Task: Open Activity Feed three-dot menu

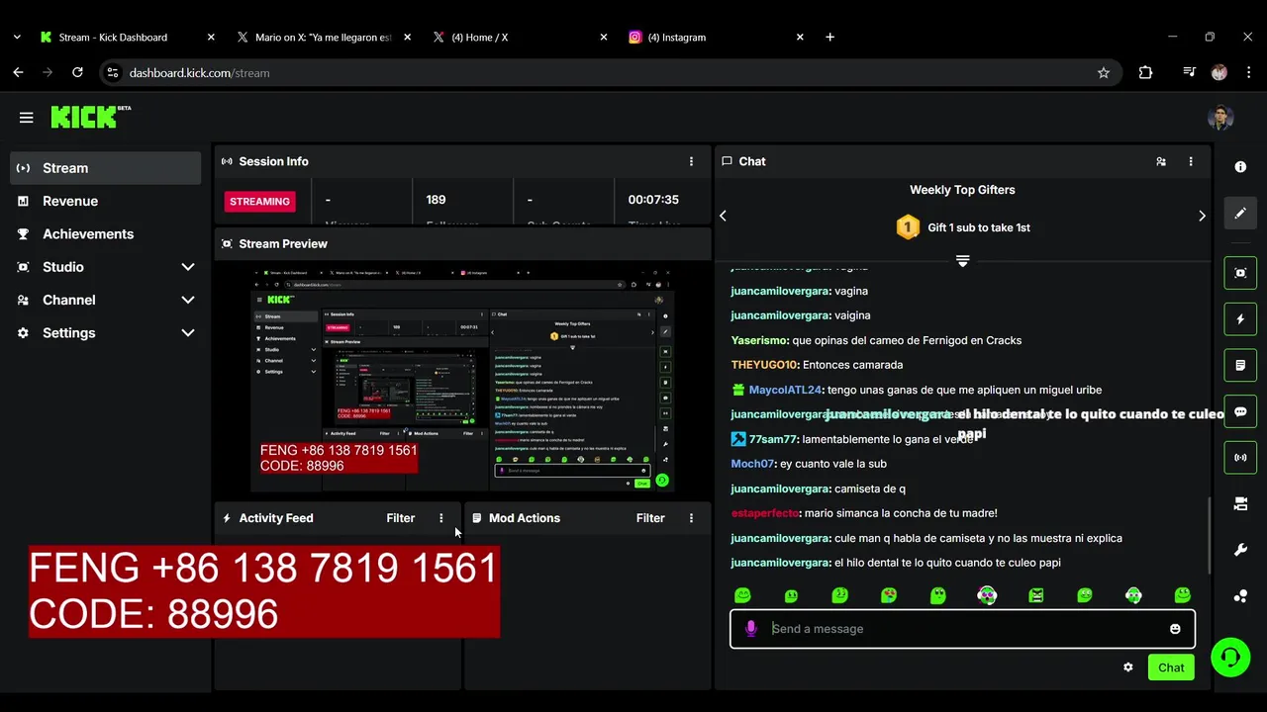Action: click(440, 518)
